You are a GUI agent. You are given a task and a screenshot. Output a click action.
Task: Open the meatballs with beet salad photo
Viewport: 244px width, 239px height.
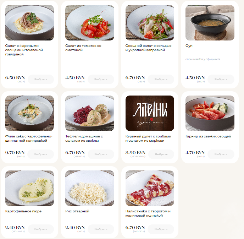[90, 113]
